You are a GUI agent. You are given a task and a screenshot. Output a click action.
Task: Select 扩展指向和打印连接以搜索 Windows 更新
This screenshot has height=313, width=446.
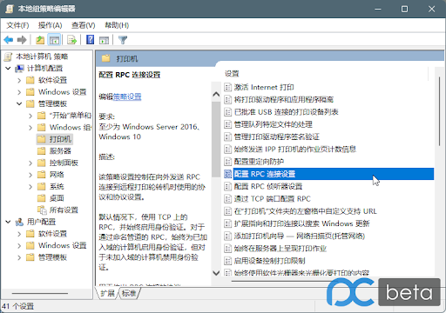point(302,223)
